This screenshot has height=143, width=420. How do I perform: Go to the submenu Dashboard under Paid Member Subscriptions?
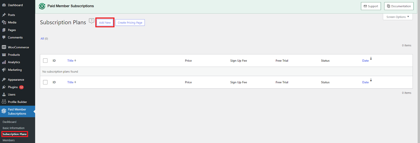(x=9, y=122)
